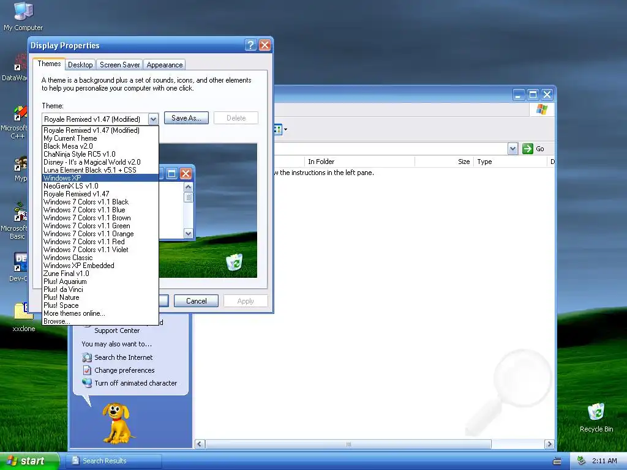The width and height of the screenshot is (627, 470).
Task: Collapse the Theme dropdown arrow
Action: 153,119
